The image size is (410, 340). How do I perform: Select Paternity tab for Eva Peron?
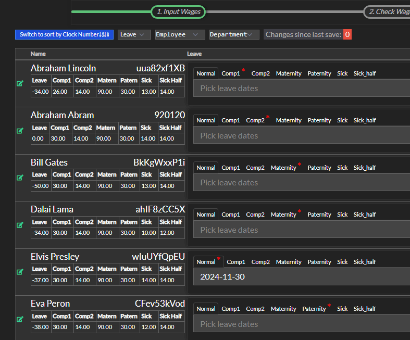pos(314,309)
